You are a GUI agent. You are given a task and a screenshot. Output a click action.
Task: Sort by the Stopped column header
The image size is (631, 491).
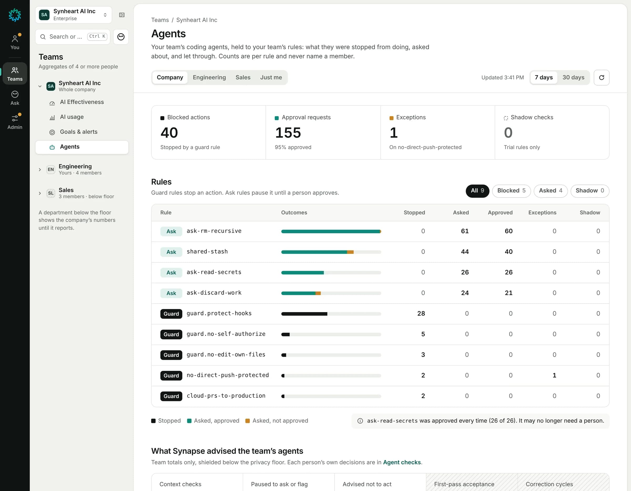[414, 212]
